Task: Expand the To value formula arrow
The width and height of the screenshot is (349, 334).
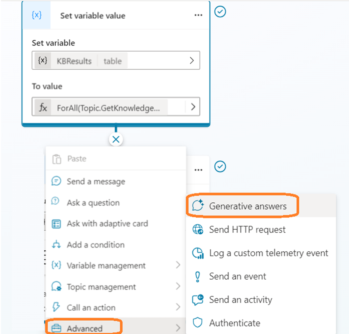Action: pyautogui.click(x=192, y=107)
